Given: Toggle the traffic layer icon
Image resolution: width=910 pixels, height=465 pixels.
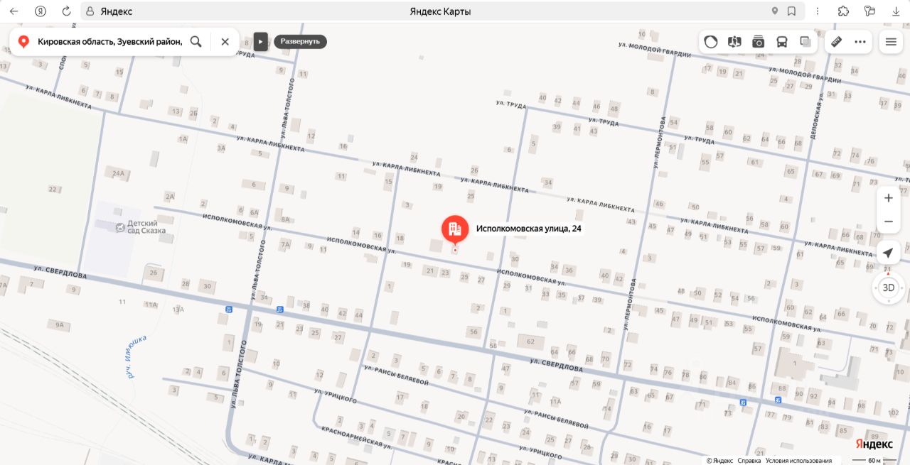Looking at the screenshot, I should coord(711,42).
